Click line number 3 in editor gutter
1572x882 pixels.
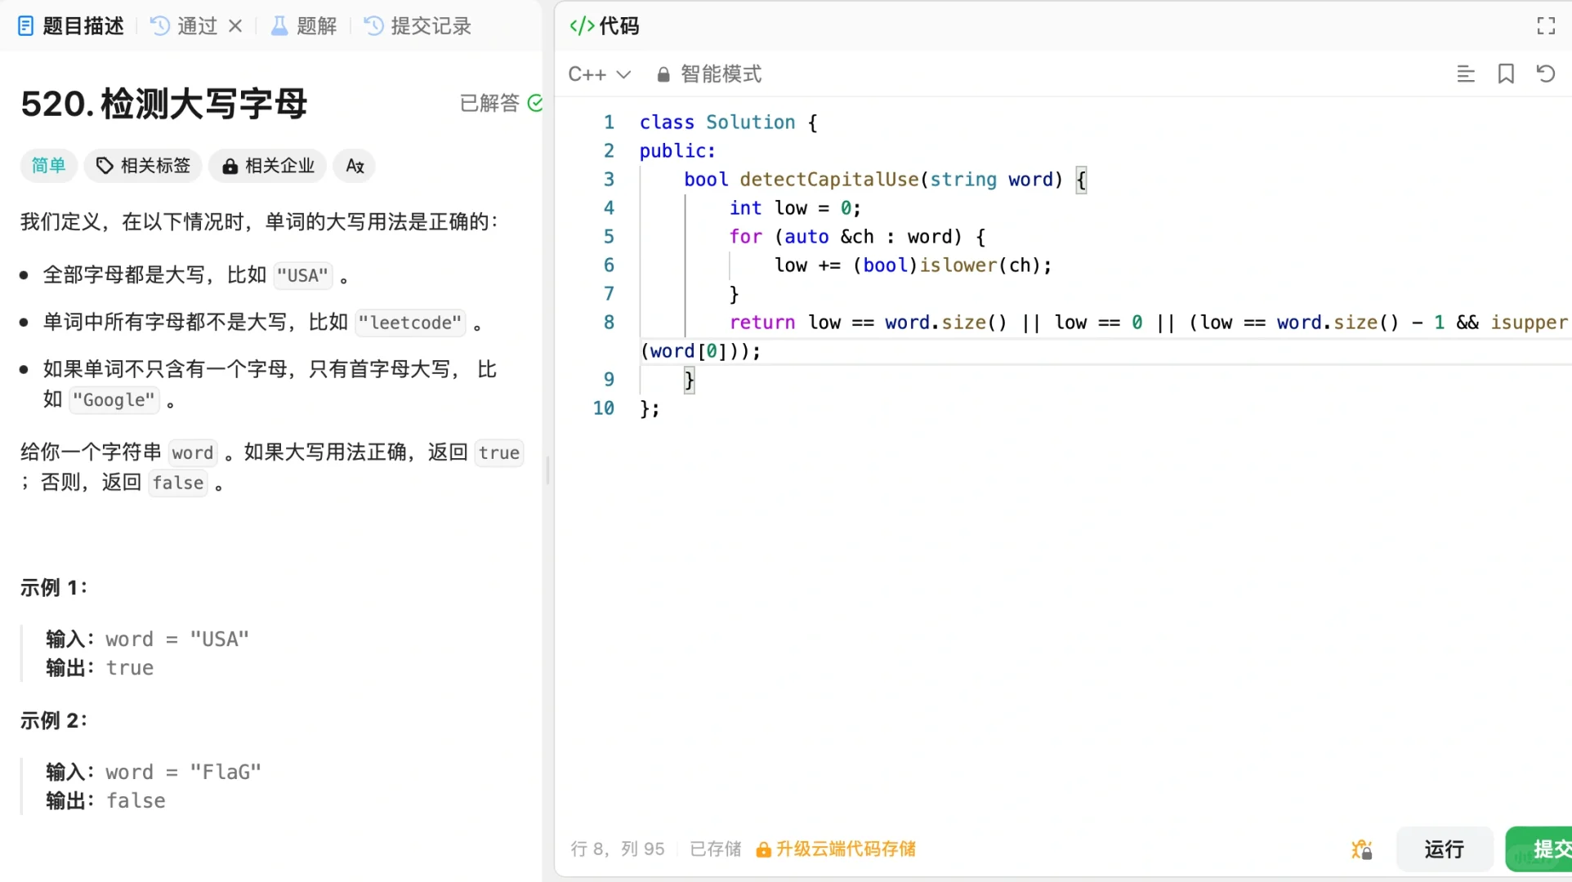point(609,180)
